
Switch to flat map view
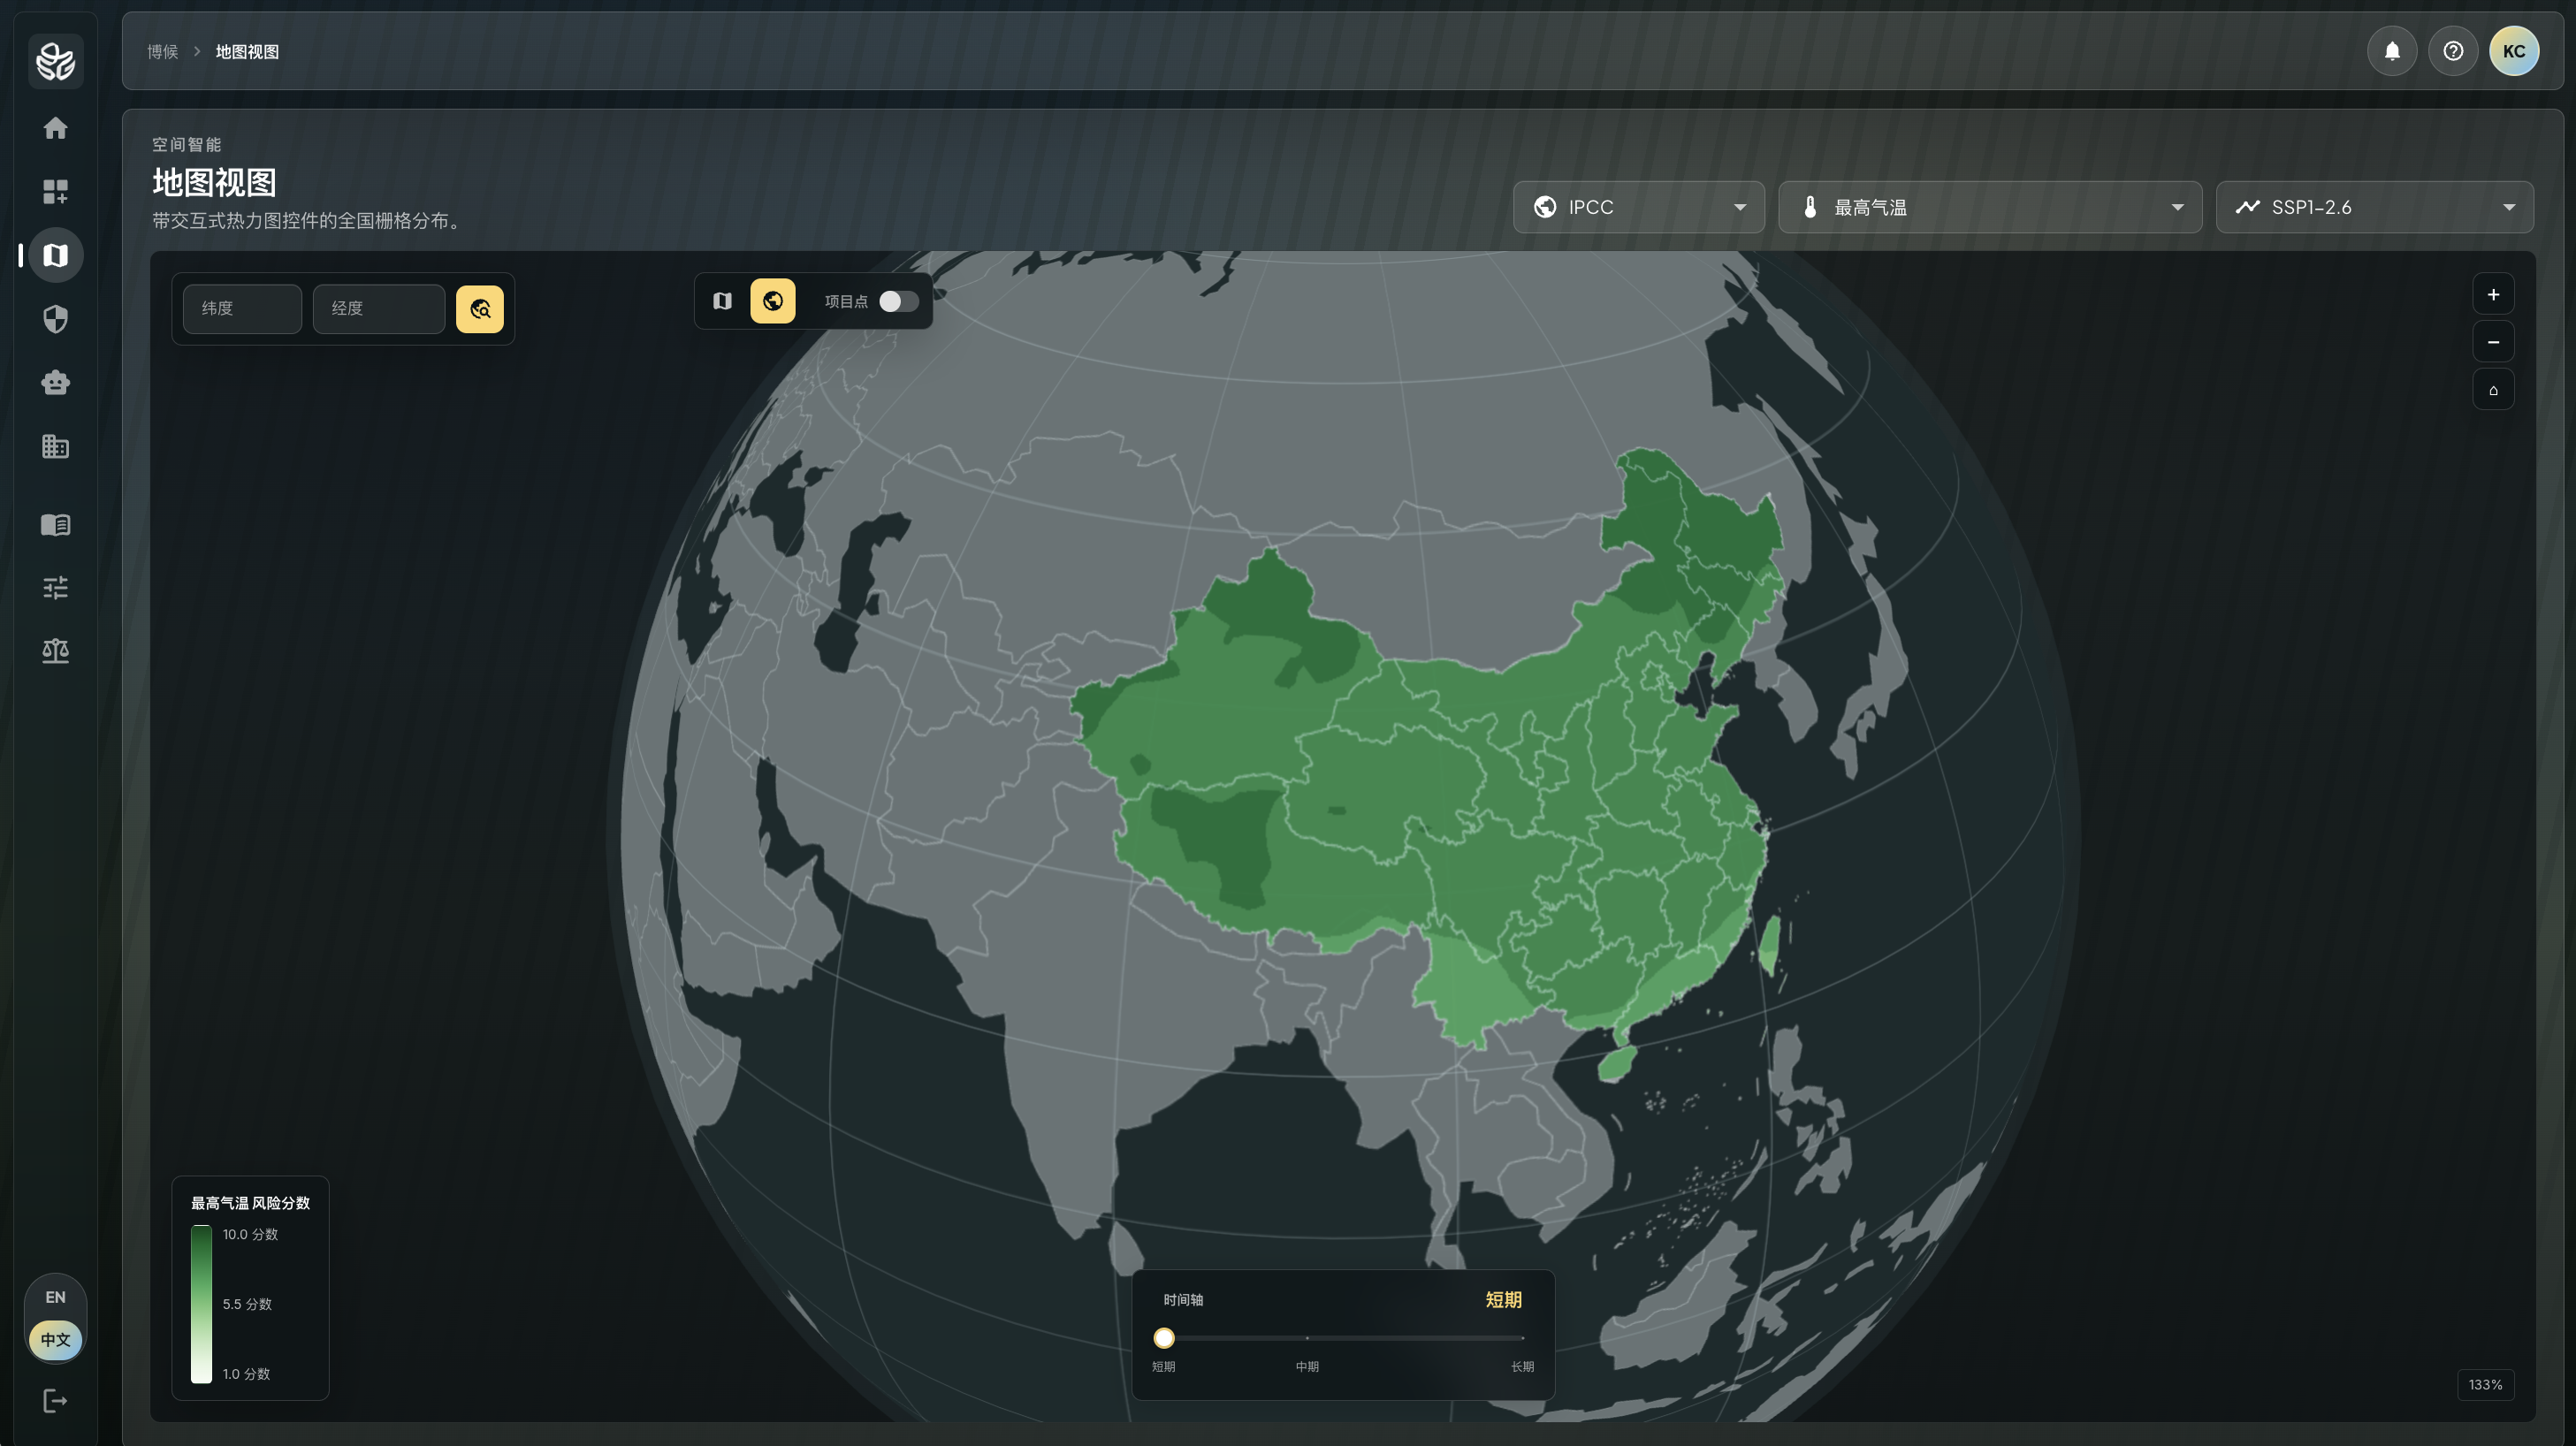tap(722, 301)
